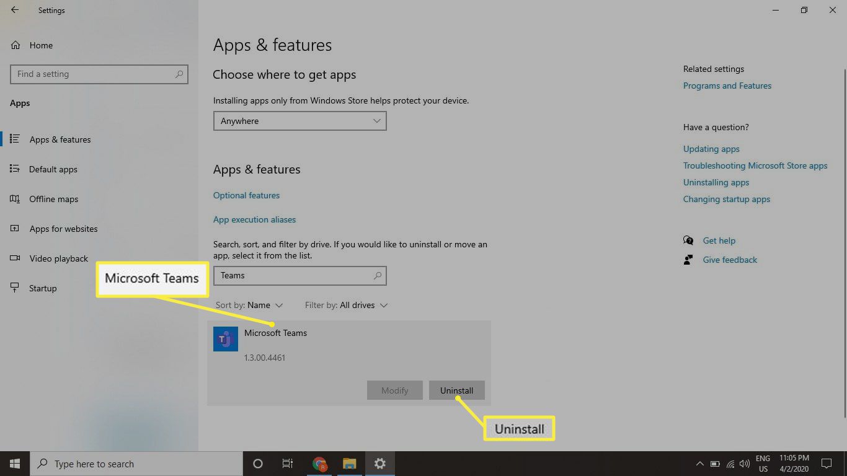The width and height of the screenshot is (847, 476).
Task: Click the Apps & features list icon
Action: (15, 139)
